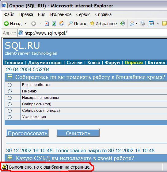Image resolution: width=167 pixels, height=172 pixels.
Task: Select radio 'Еще поработаю'
Action: pyautogui.click(x=9, y=85)
